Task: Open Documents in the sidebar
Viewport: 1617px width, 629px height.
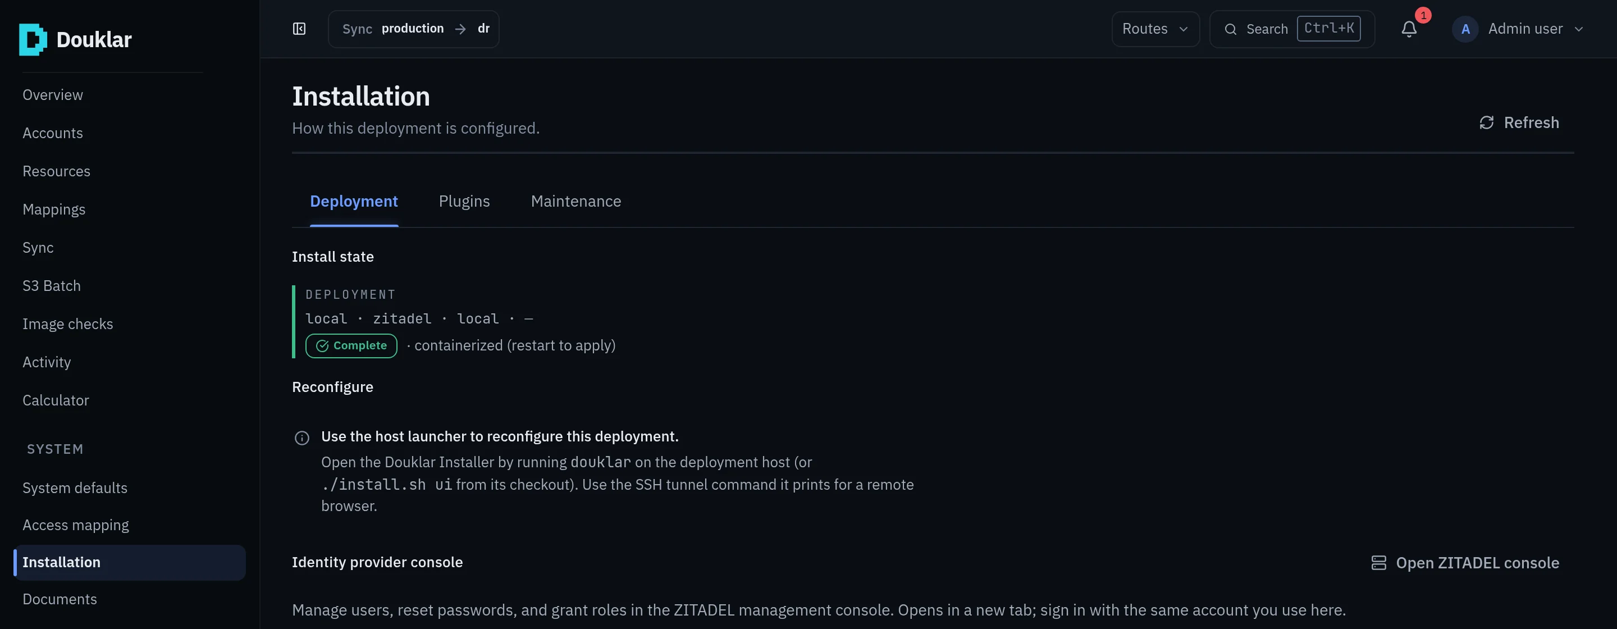Action: [60, 599]
